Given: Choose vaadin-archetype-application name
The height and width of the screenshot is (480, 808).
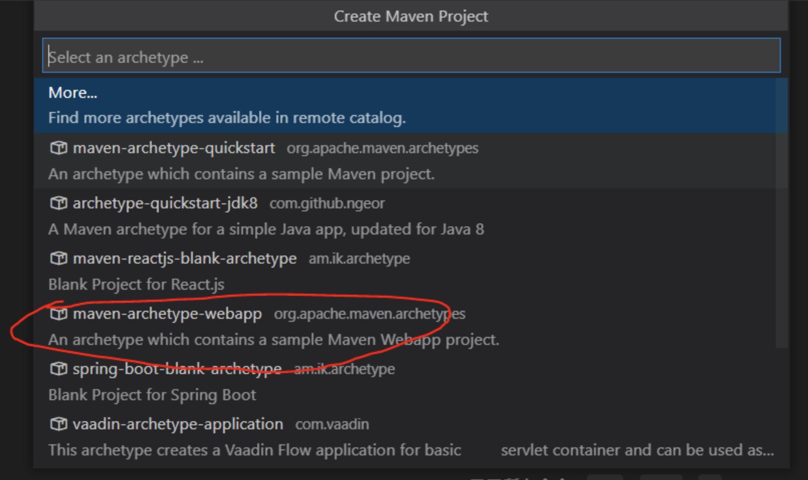Looking at the screenshot, I should click(178, 424).
